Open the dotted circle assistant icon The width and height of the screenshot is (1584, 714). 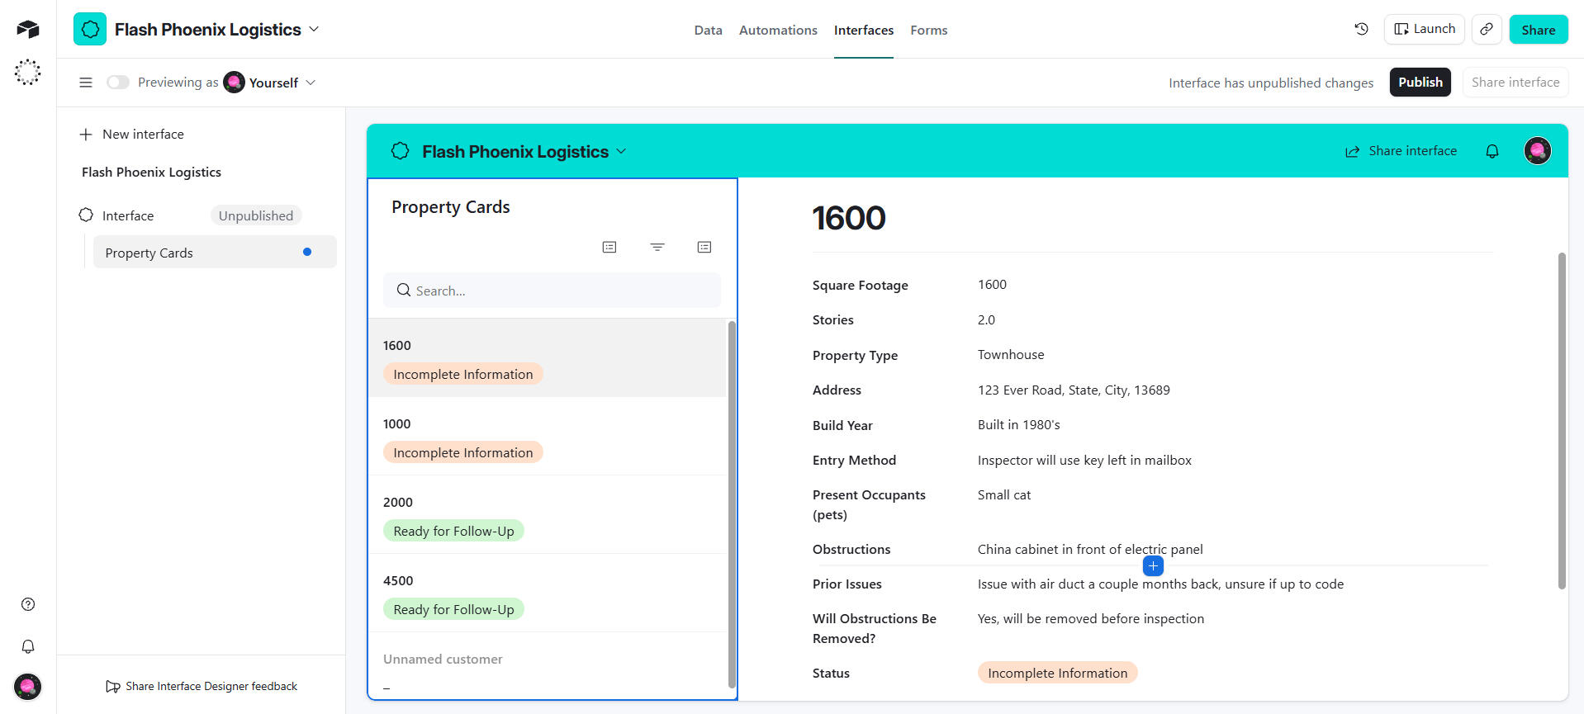[x=27, y=73]
